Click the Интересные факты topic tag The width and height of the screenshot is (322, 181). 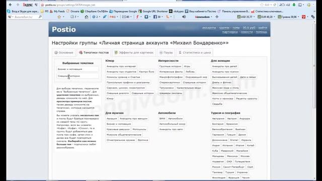pyautogui.click(x=171, y=71)
